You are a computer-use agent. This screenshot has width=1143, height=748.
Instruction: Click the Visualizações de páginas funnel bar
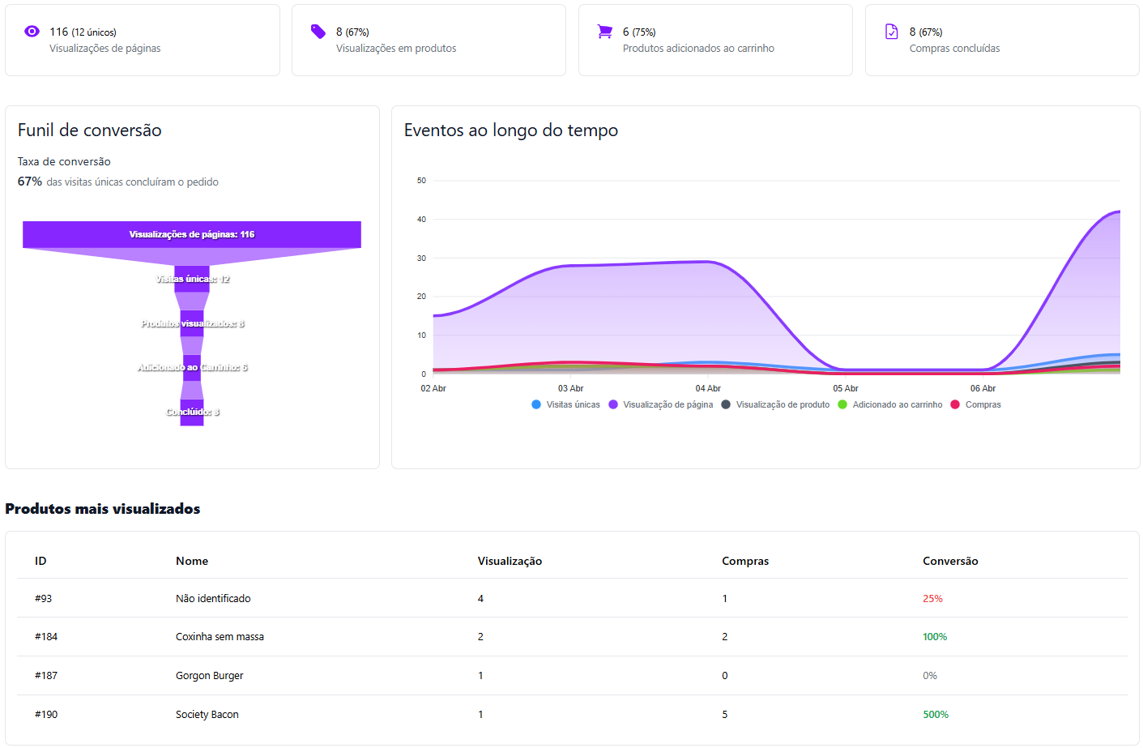(192, 234)
